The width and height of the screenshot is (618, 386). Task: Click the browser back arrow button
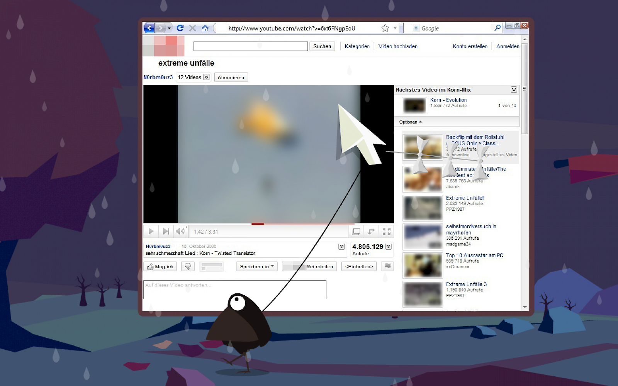(149, 28)
